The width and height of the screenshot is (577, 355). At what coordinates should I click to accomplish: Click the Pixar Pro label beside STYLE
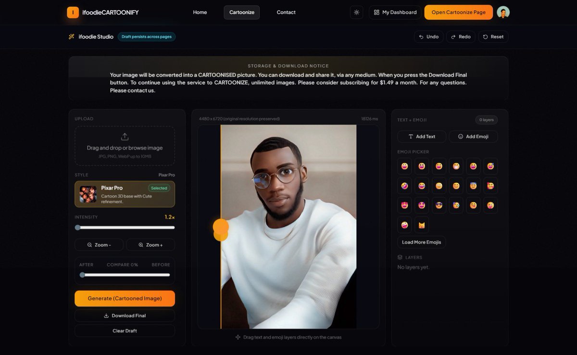[x=167, y=175]
